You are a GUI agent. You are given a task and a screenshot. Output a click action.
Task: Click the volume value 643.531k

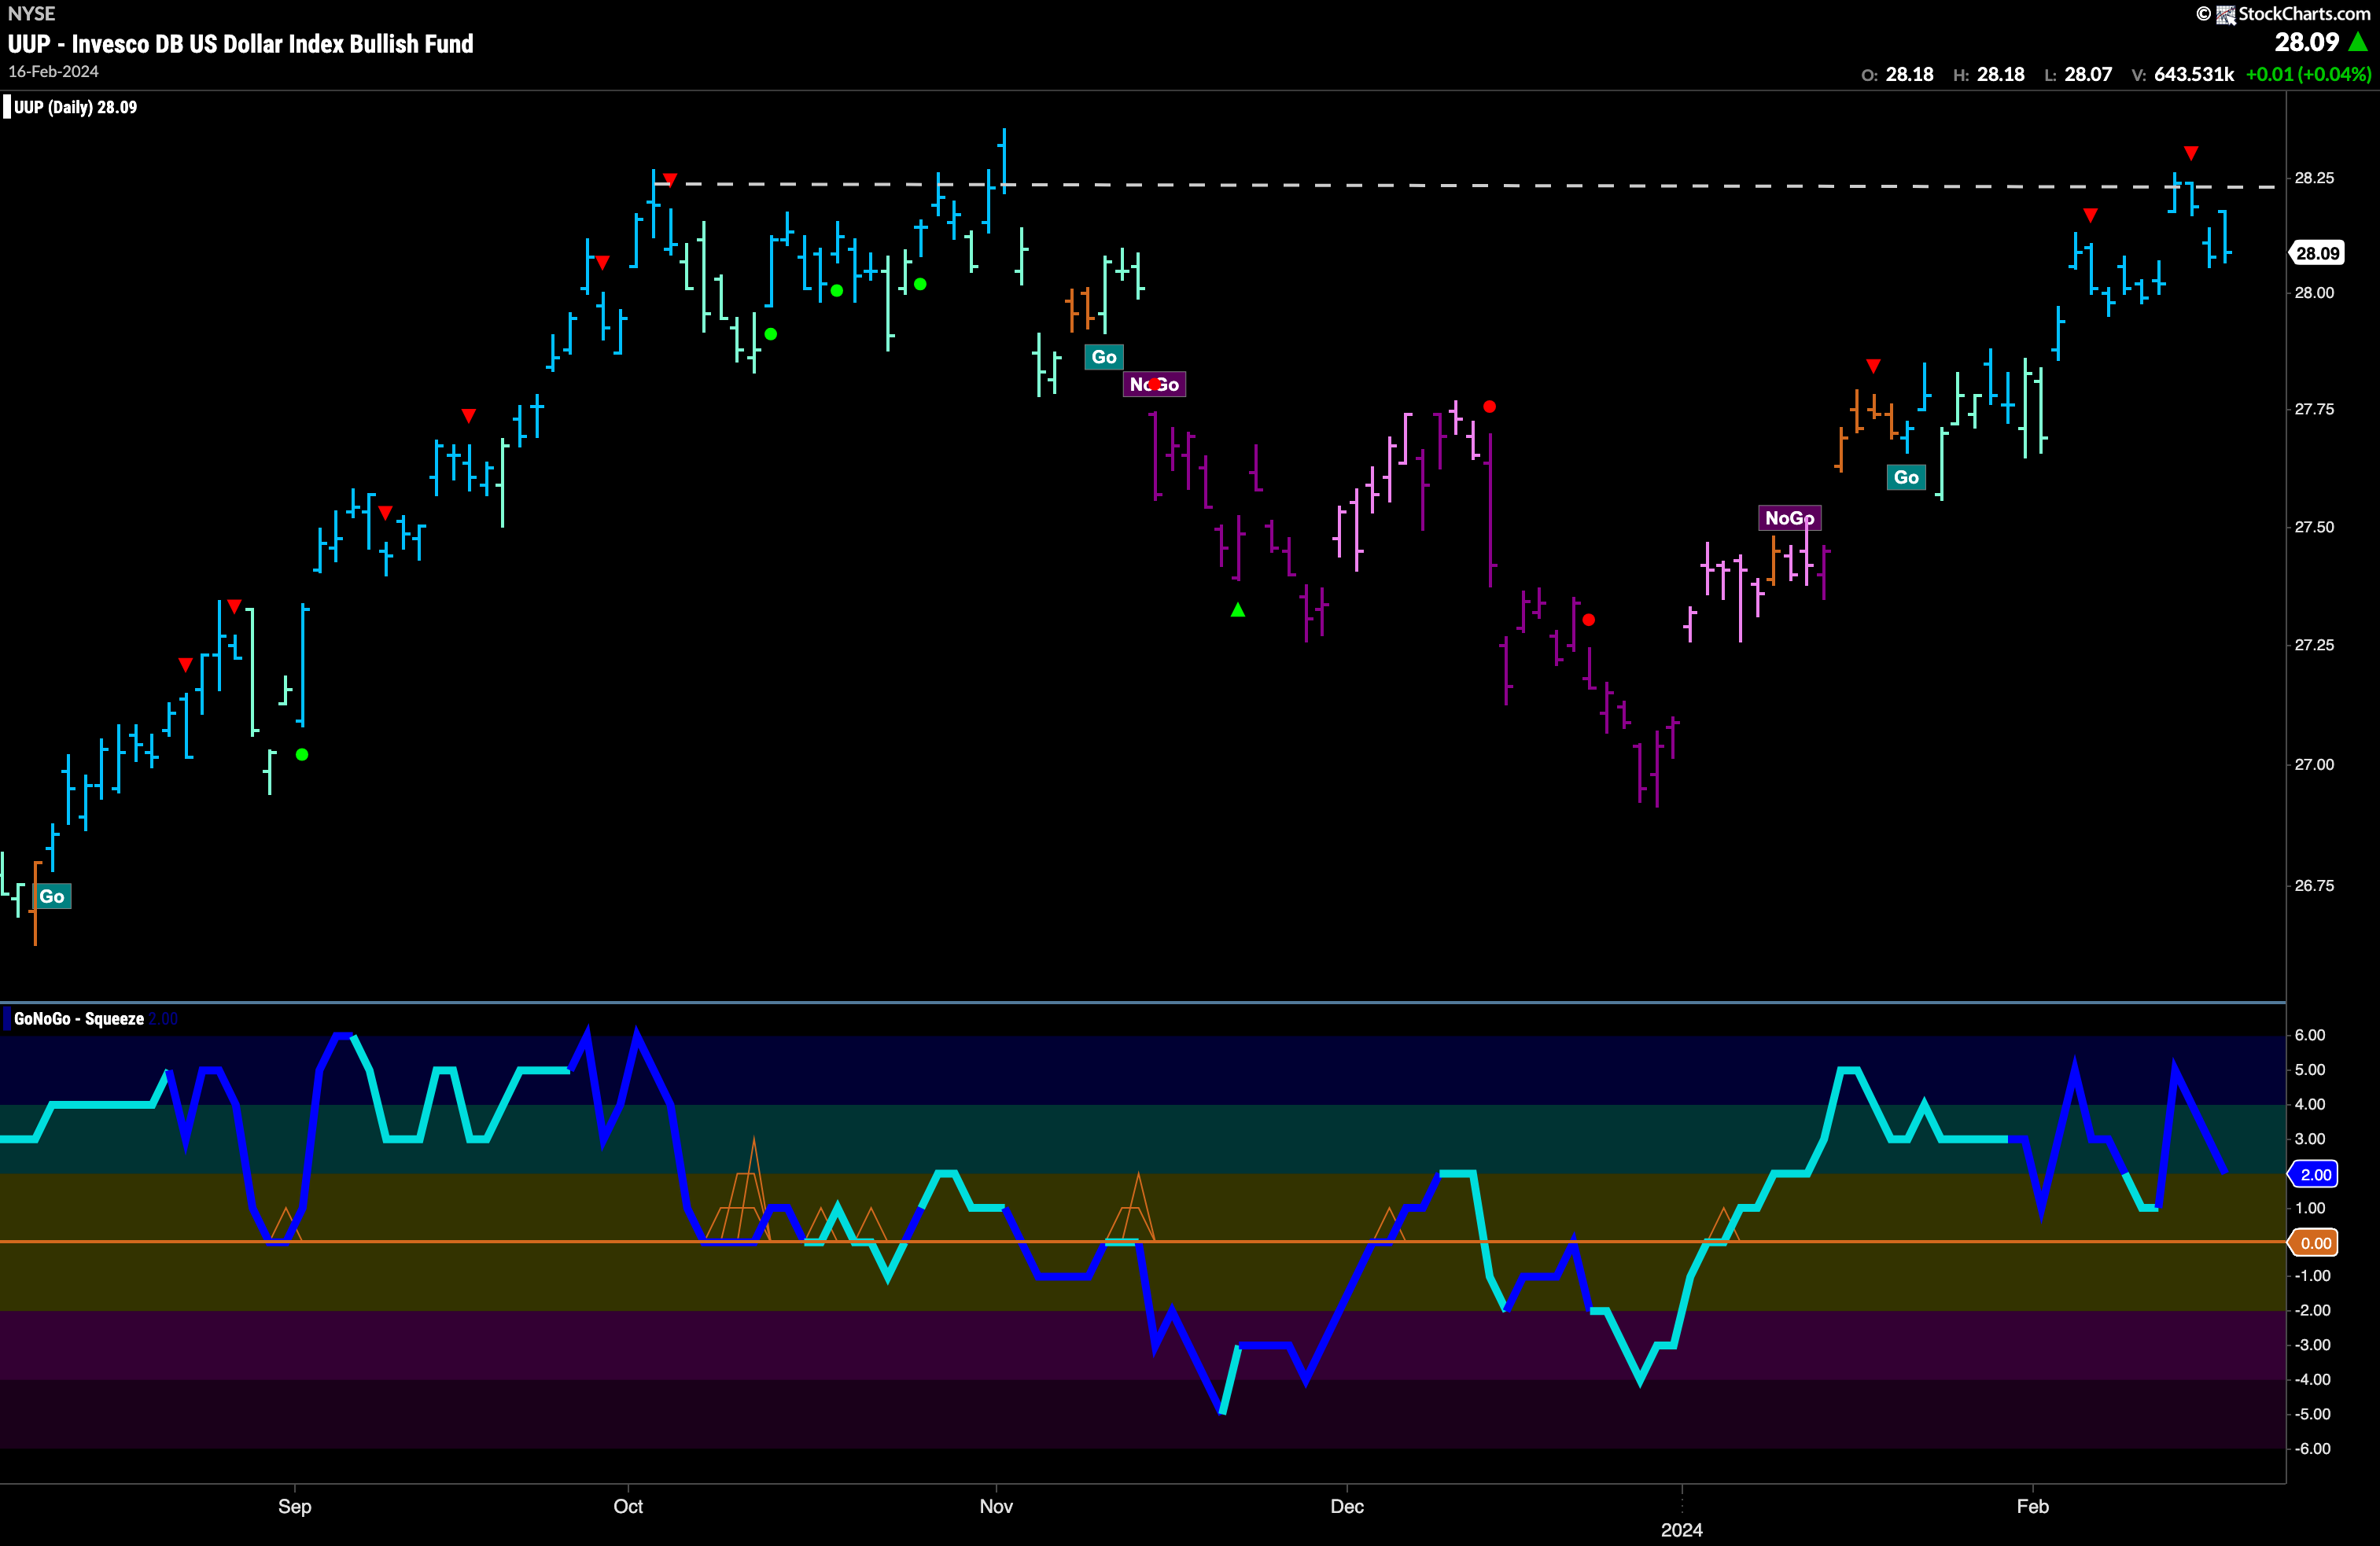click(x=2194, y=75)
